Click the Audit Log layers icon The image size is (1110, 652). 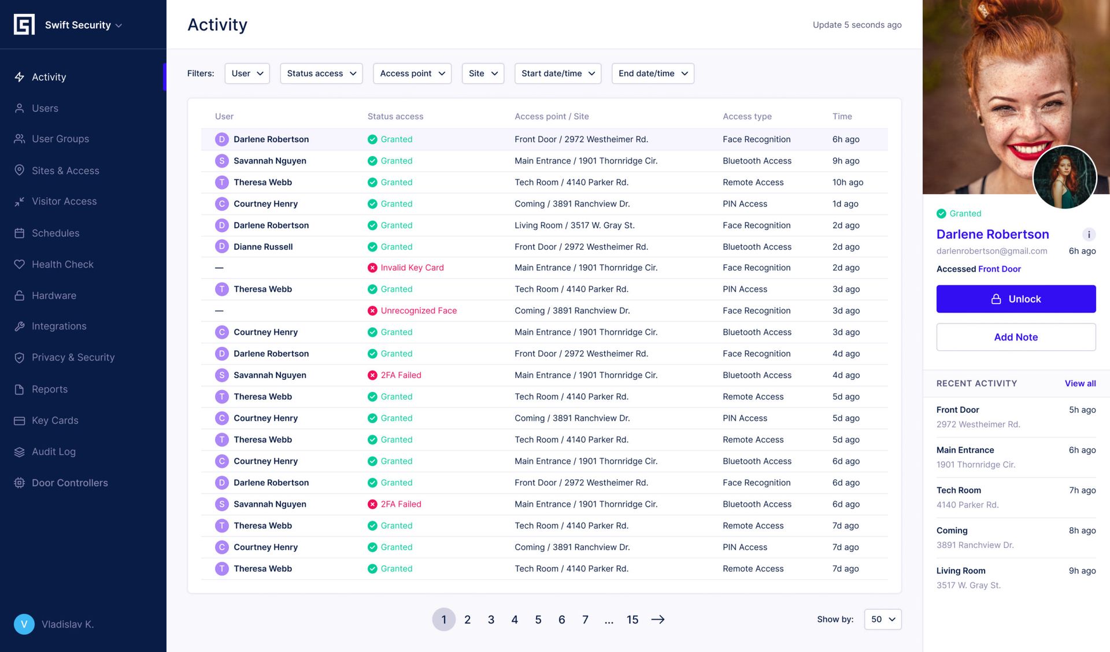(19, 451)
